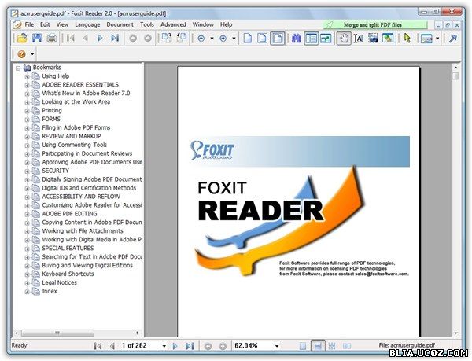Screen dimensions: 472x361
Task: Open the Zoom In dropdown arrow
Action: (234, 39)
